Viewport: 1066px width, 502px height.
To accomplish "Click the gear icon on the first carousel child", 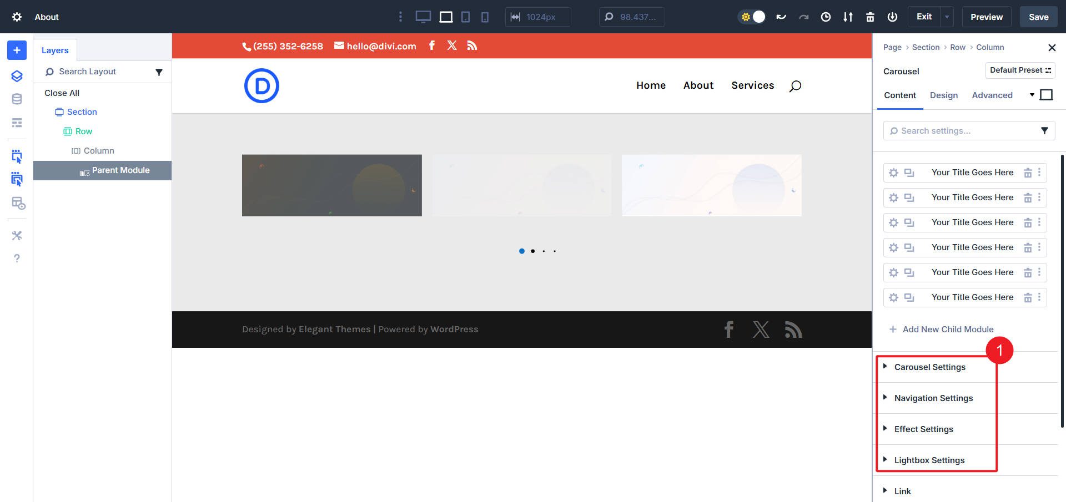I will pyautogui.click(x=894, y=173).
